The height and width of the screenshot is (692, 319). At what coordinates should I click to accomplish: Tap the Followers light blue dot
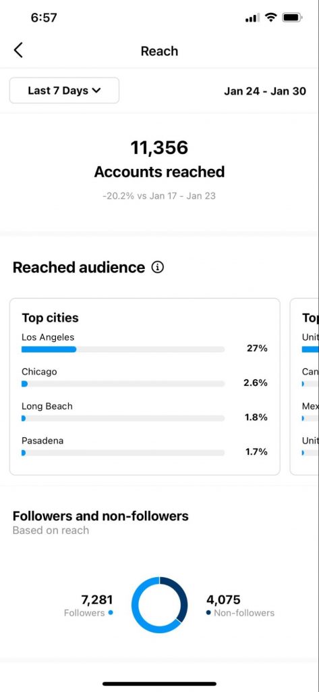click(110, 612)
